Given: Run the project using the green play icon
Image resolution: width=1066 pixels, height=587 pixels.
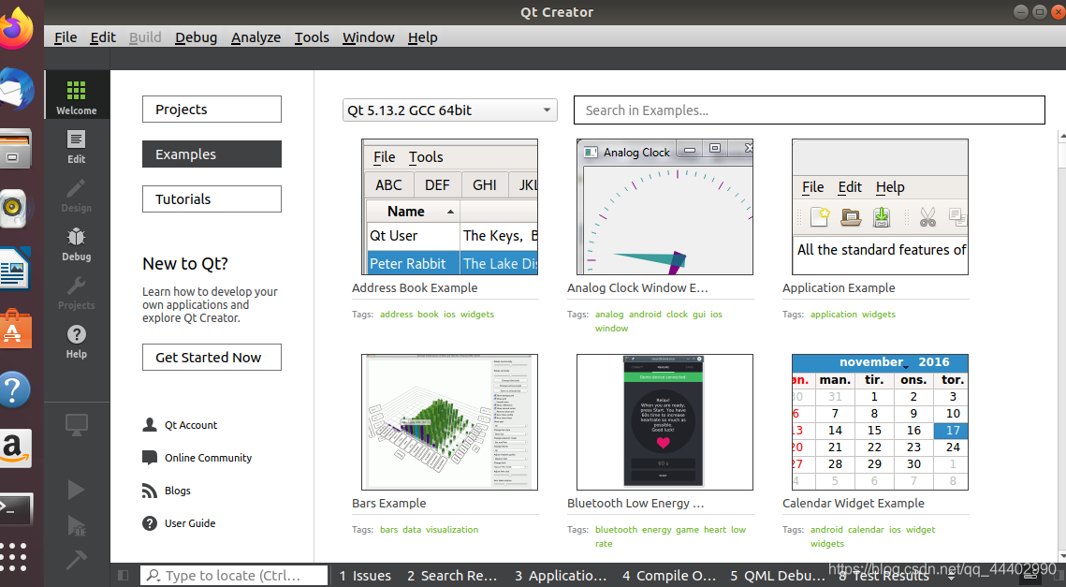Looking at the screenshot, I should [x=77, y=489].
